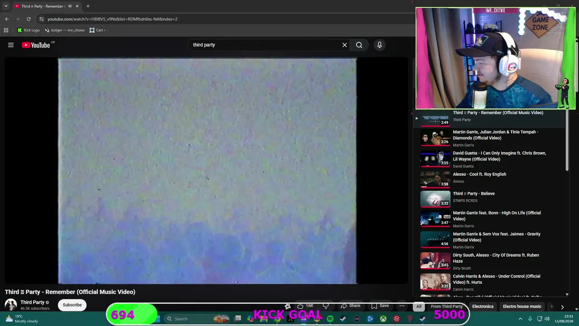Image resolution: width=579 pixels, height=326 pixels.
Task: Select the From Third Party chip
Action: click(x=447, y=307)
